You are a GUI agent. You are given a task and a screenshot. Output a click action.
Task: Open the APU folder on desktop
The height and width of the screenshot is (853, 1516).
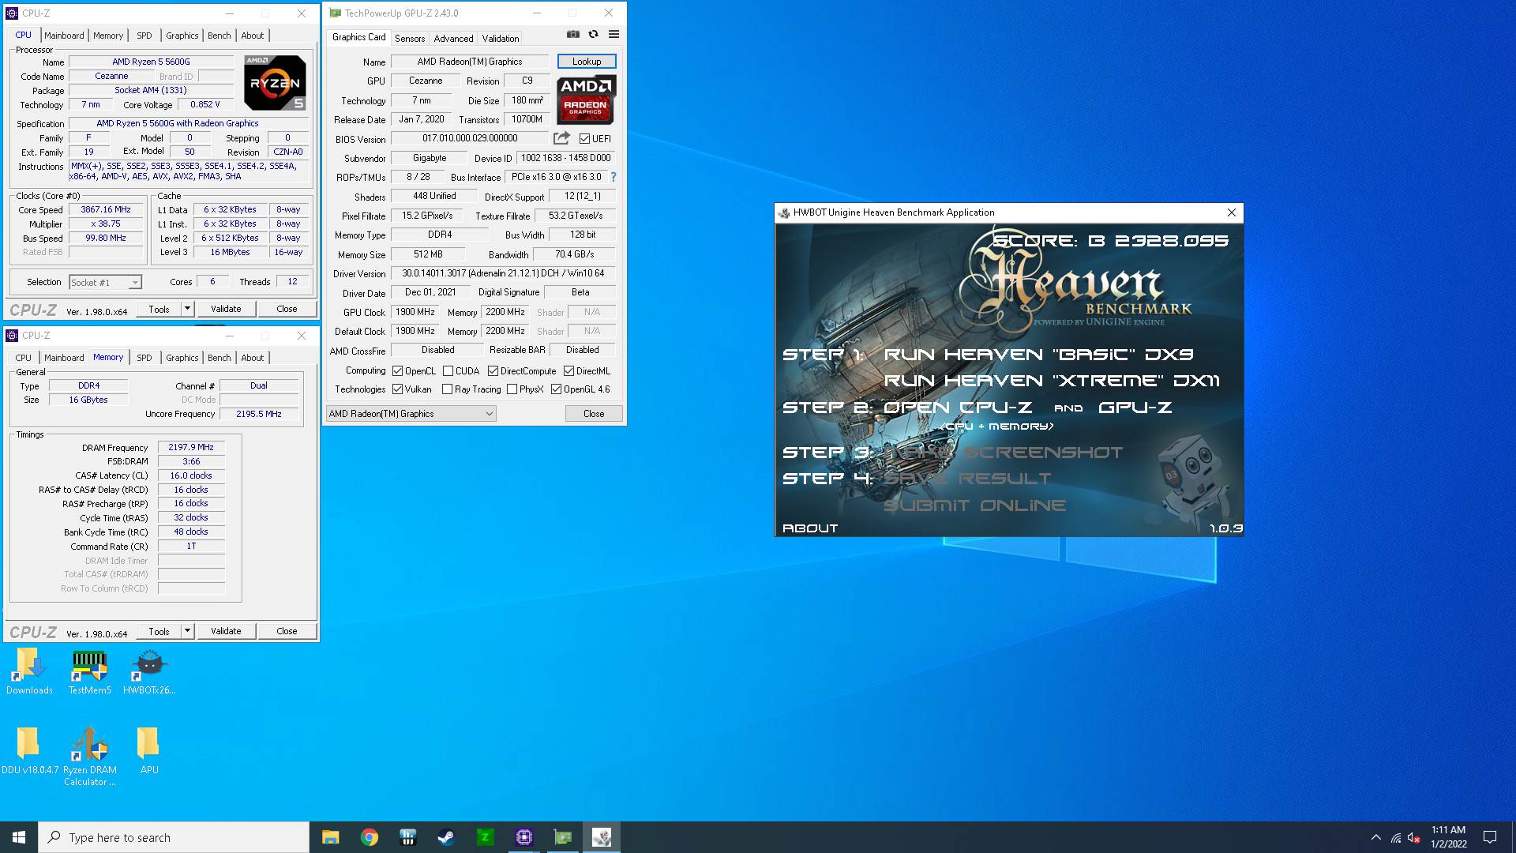point(148,750)
